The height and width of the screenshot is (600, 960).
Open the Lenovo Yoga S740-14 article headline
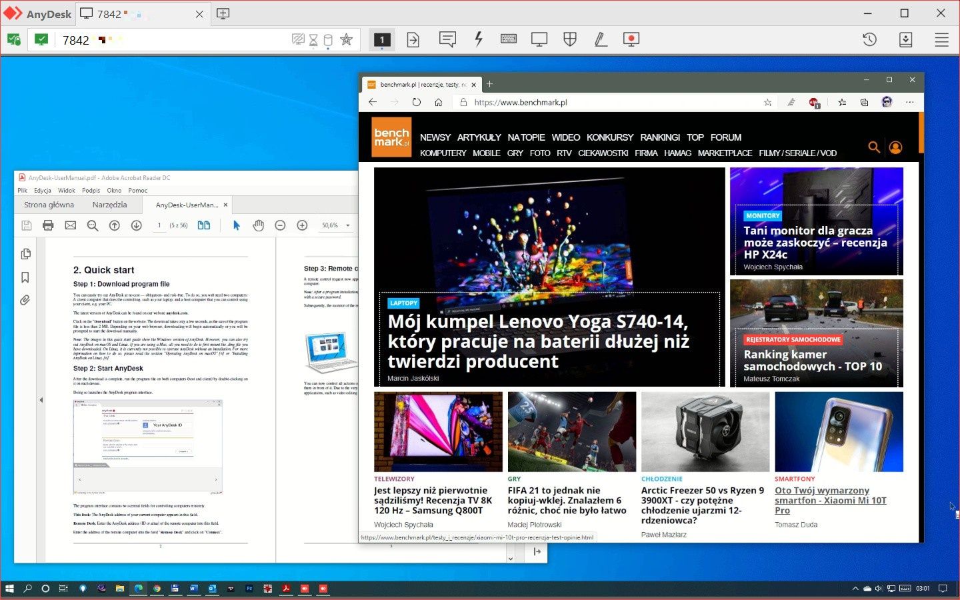click(x=539, y=341)
